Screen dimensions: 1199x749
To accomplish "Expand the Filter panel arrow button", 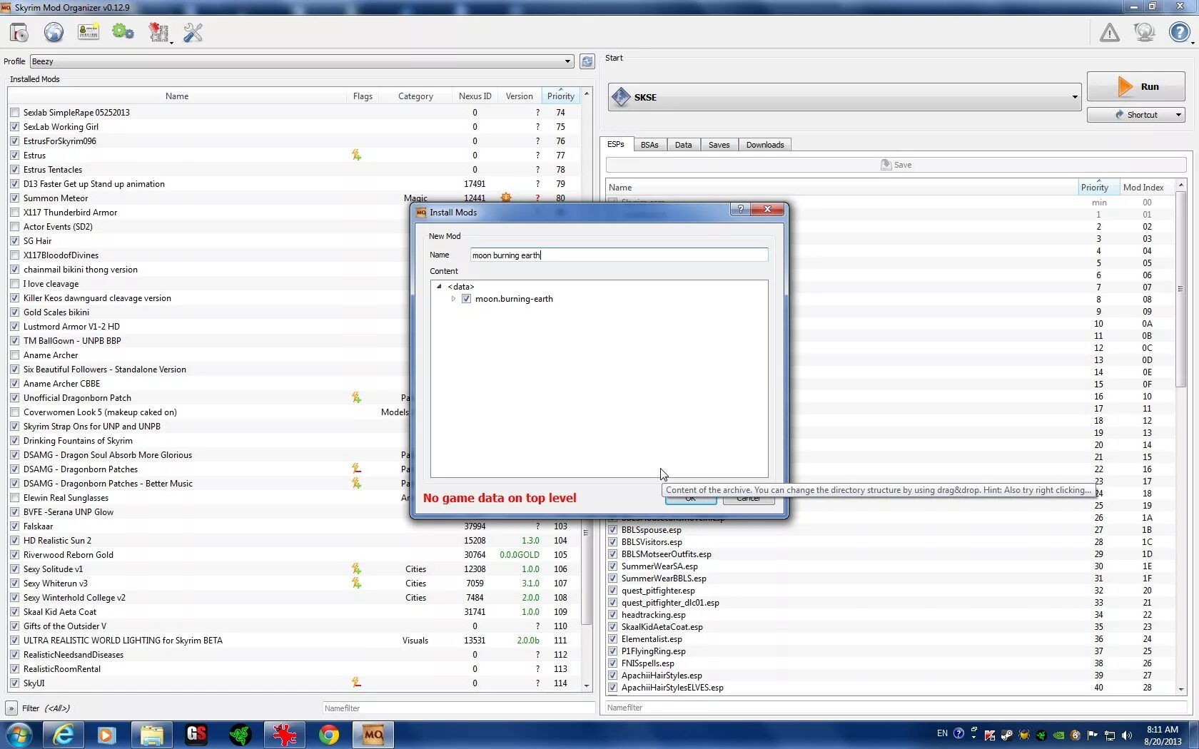I will (x=11, y=708).
